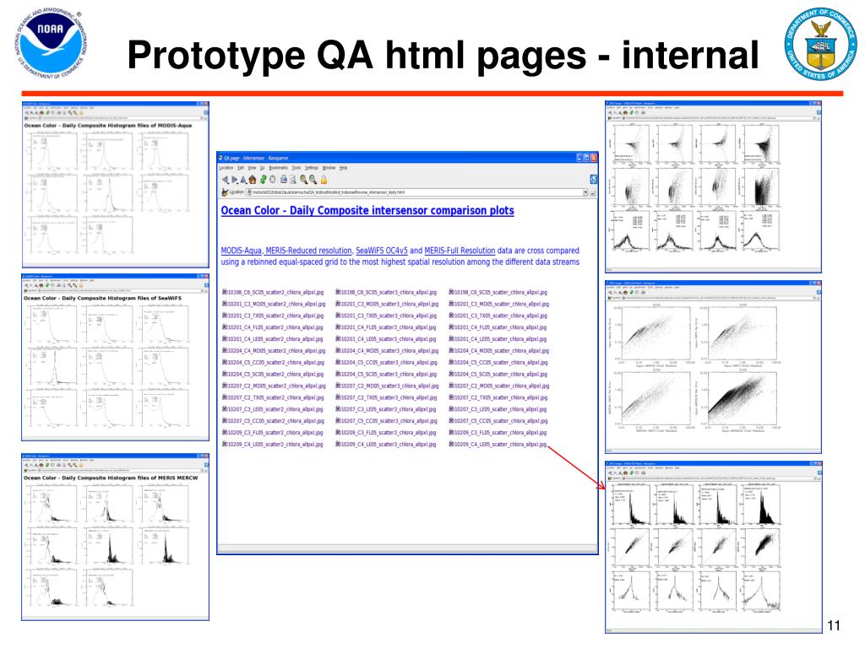Follow the SeaWiFS OC4v5 link
This screenshot has height=648, width=865.
tap(382, 251)
